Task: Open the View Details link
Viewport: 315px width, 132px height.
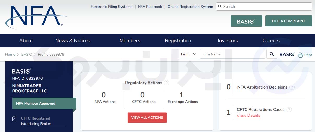Action: click(x=248, y=115)
